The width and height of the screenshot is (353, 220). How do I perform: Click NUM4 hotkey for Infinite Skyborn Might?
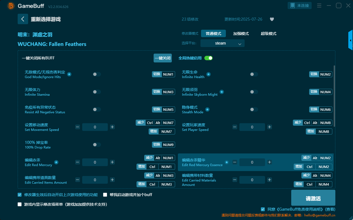click(325, 92)
